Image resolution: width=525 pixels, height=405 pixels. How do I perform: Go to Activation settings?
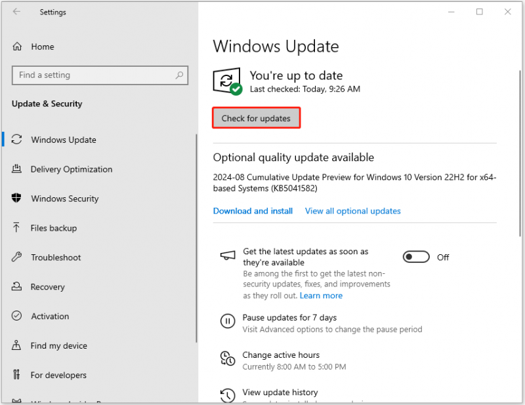(50, 317)
